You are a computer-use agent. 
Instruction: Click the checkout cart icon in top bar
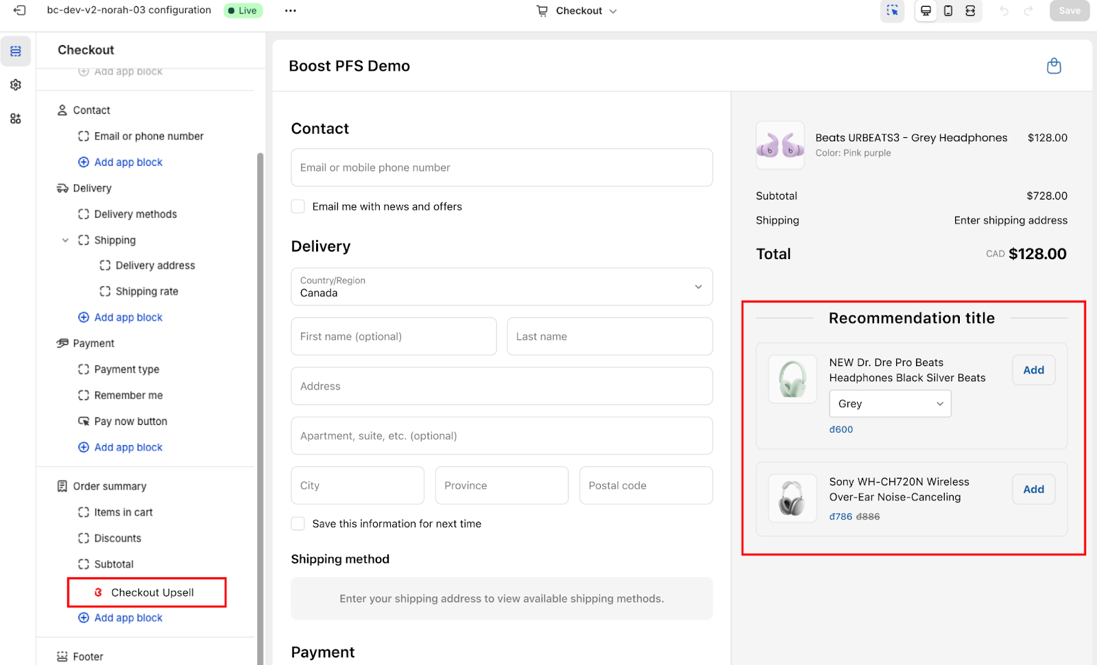pyautogui.click(x=542, y=11)
